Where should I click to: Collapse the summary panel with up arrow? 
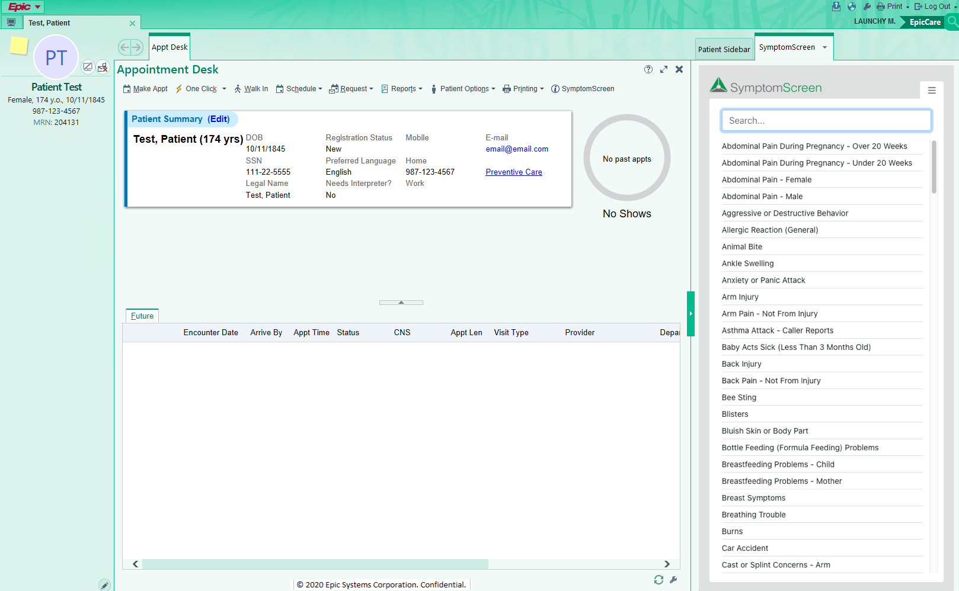tap(401, 303)
